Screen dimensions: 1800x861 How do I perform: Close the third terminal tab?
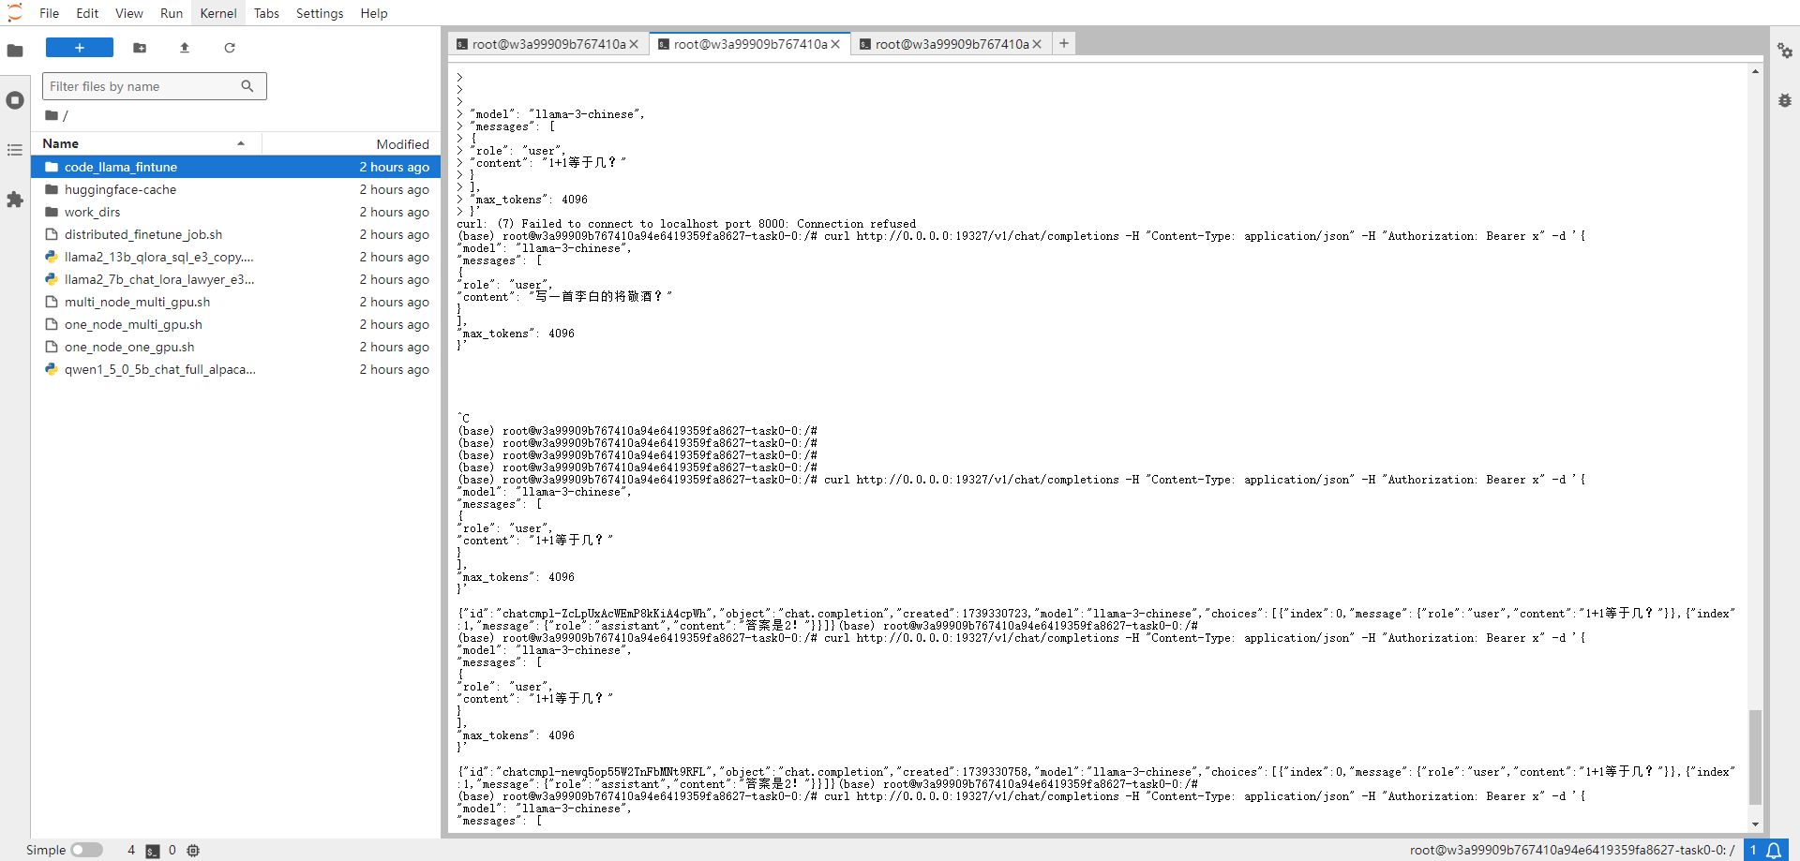pyautogui.click(x=1037, y=44)
